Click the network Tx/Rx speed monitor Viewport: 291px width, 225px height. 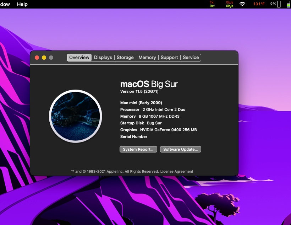[x=221, y=4]
